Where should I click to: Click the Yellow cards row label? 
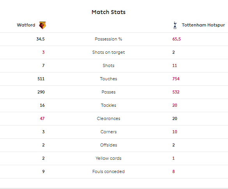click(x=108, y=158)
